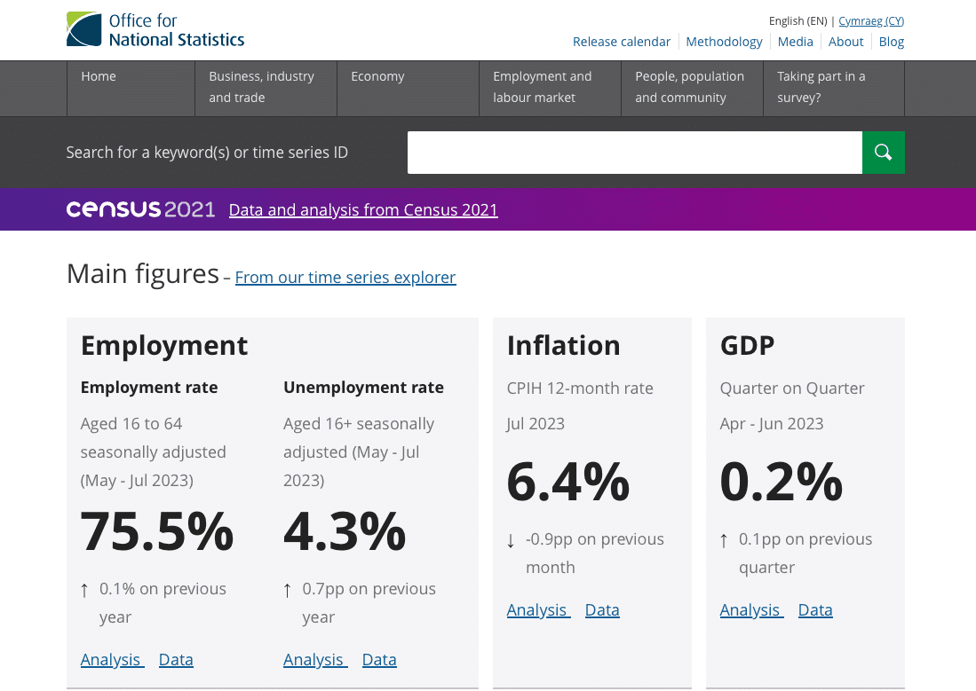976x691 pixels.
Task: Open From our time series explorer link
Action: (x=345, y=278)
